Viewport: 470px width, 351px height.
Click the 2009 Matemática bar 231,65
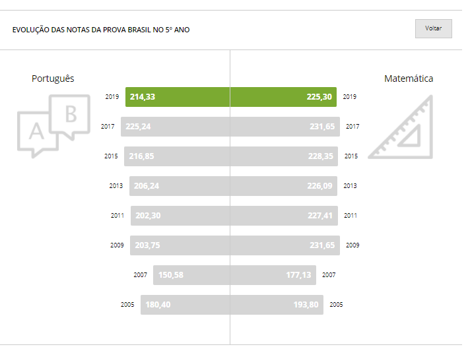click(x=285, y=245)
